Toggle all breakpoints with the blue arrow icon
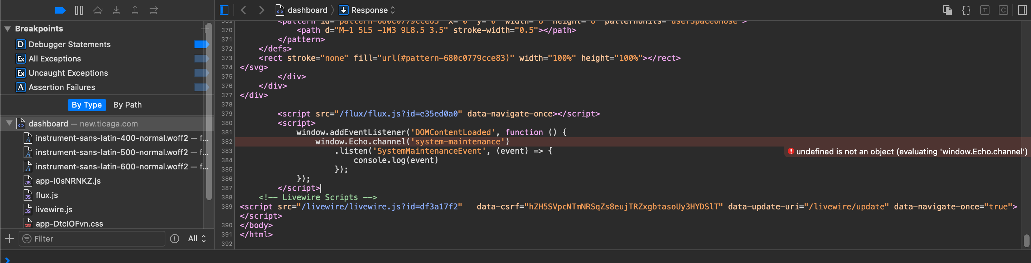1031x263 pixels. click(x=60, y=10)
